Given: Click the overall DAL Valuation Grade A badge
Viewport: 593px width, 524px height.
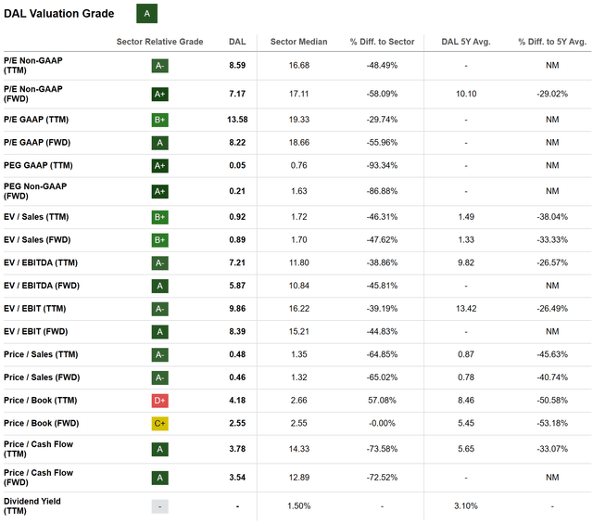Looking at the screenshot, I should (146, 14).
